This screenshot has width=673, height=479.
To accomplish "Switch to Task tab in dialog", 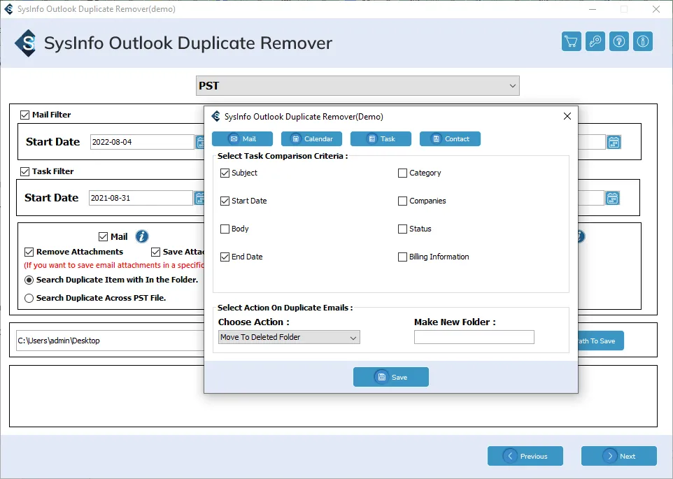I will (x=381, y=139).
